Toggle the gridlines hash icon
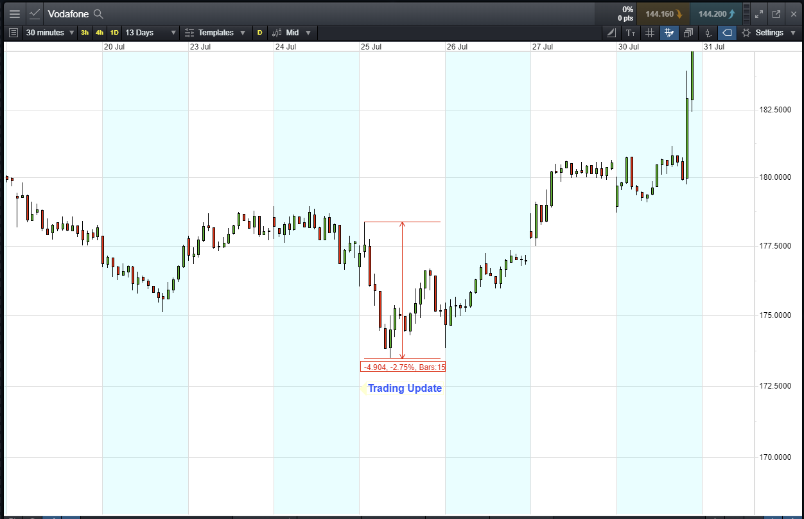 650,33
